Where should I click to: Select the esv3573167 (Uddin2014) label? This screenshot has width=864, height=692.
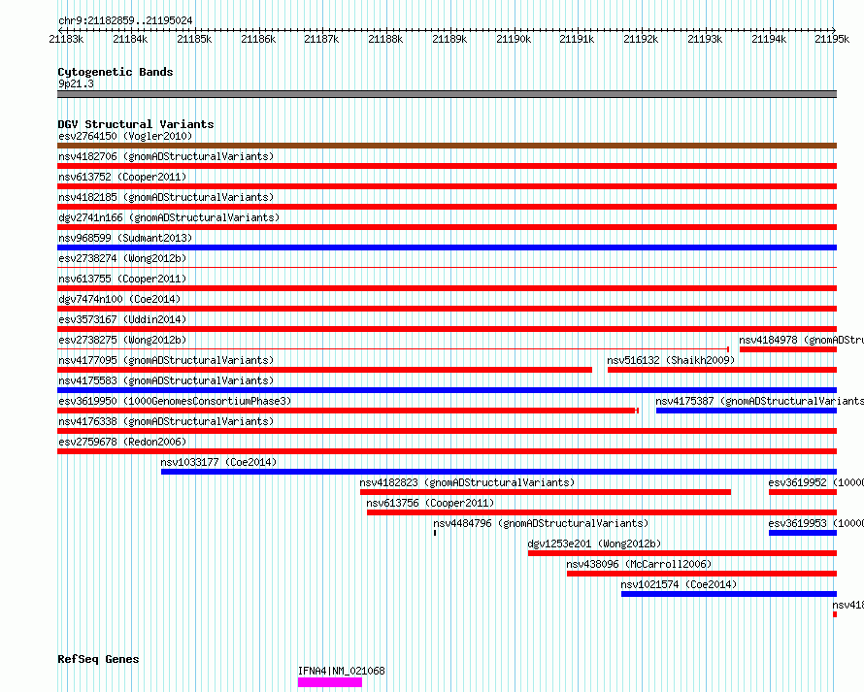tap(122, 319)
